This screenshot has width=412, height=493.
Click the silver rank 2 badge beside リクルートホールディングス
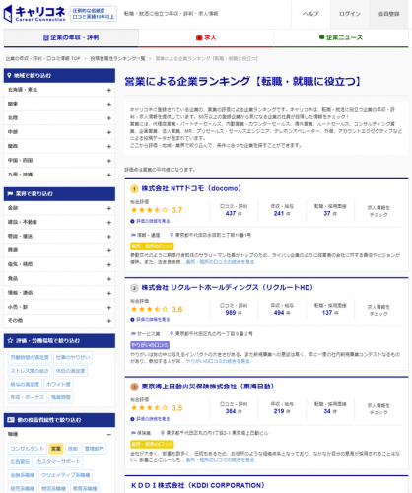(x=134, y=288)
